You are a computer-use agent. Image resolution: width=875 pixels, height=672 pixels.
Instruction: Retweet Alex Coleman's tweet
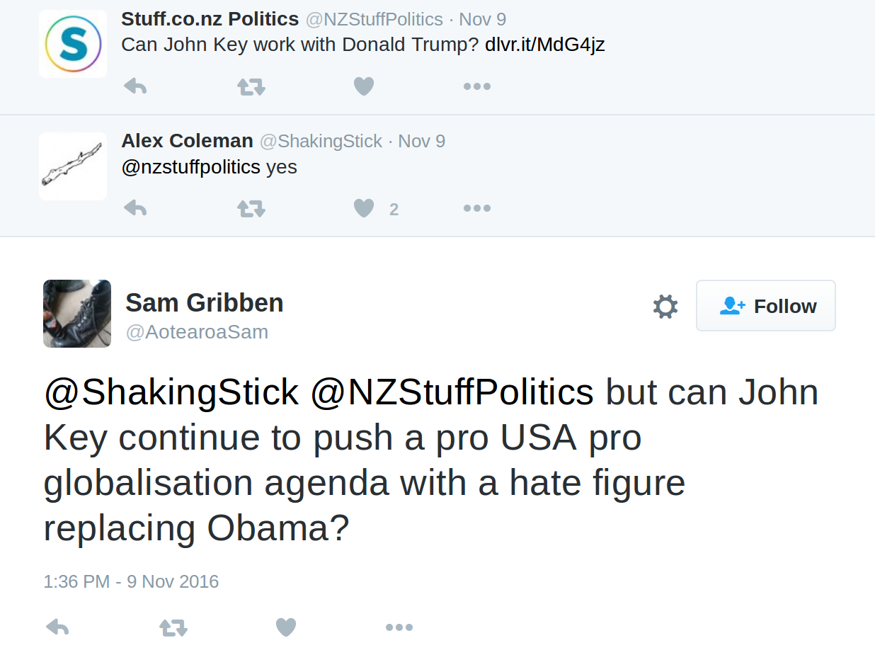coord(251,208)
